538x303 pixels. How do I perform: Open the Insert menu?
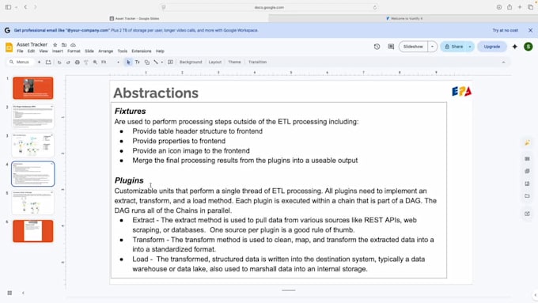click(x=57, y=51)
